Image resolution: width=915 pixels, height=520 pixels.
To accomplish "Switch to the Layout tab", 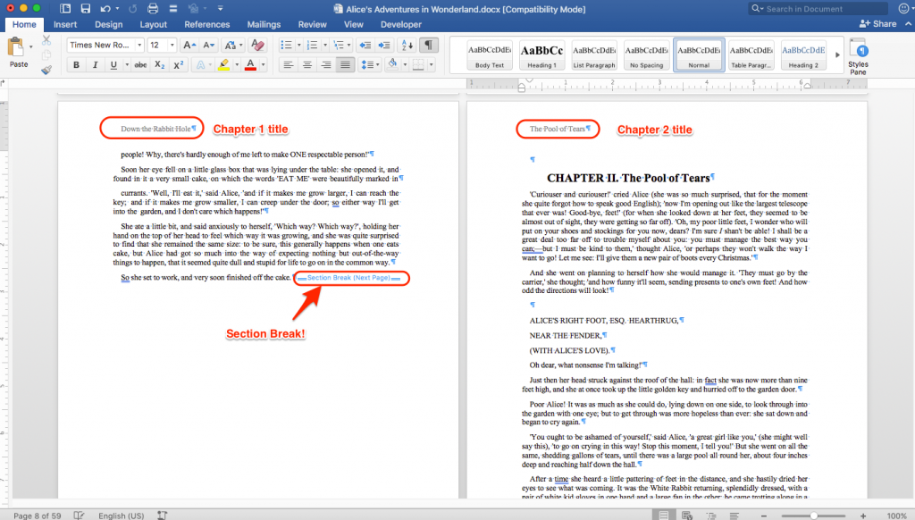I will 154,24.
